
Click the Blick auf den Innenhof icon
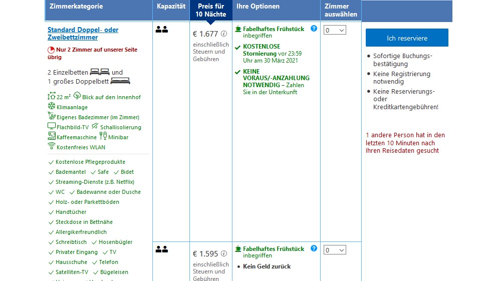point(77,96)
